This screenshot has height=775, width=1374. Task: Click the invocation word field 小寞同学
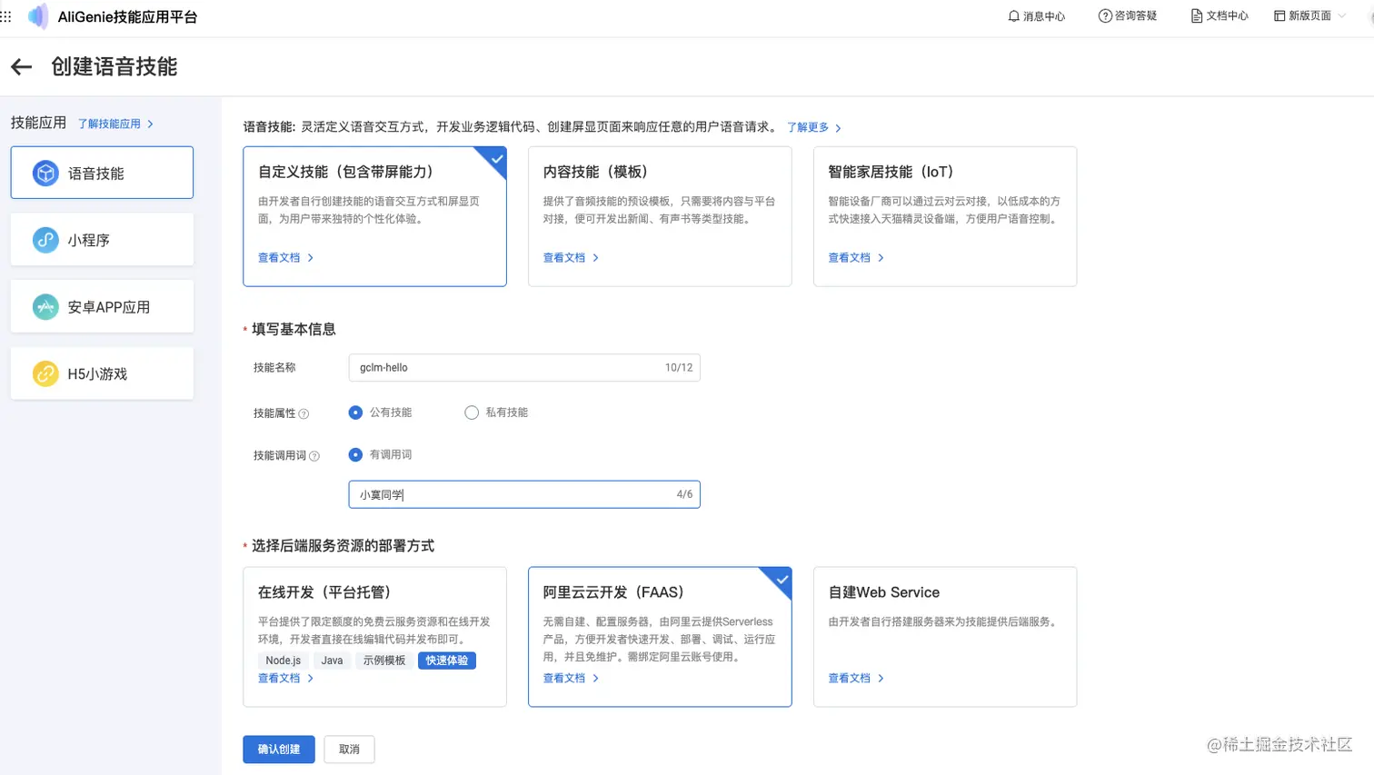coord(524,494)
